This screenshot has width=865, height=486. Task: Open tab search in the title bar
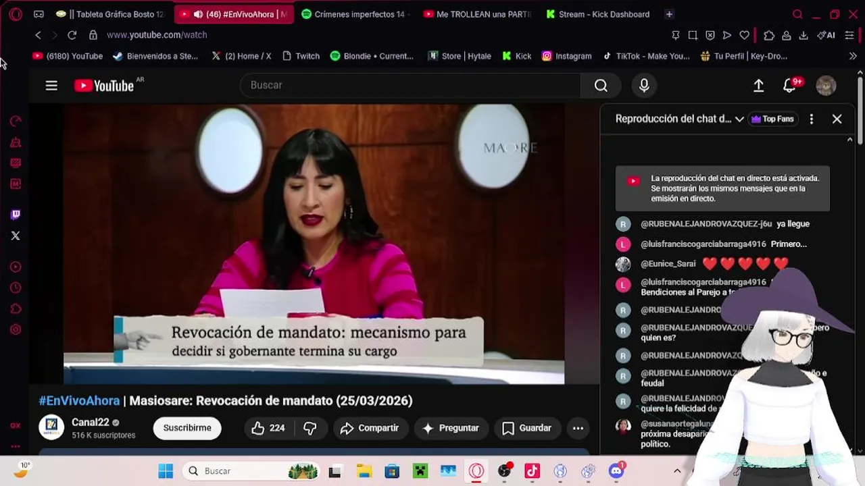point(797,14)
